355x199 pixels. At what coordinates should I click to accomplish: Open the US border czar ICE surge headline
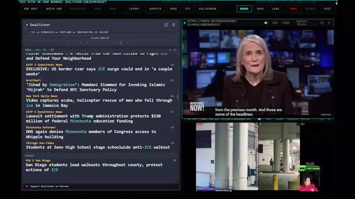[99, 72]
